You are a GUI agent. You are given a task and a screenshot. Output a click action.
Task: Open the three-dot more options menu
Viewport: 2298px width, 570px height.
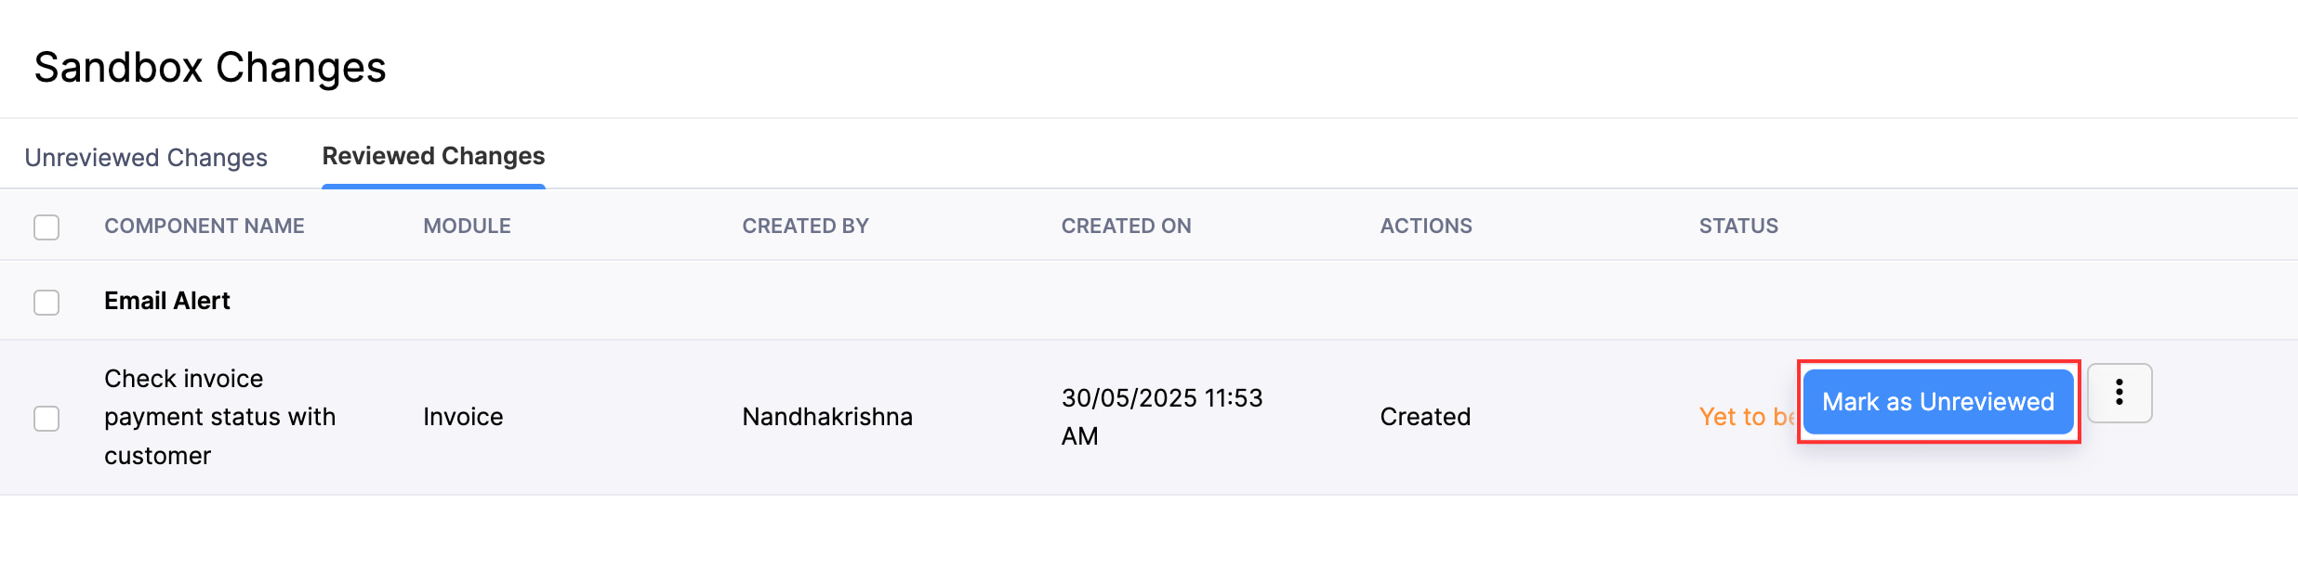click(2119, 393)
